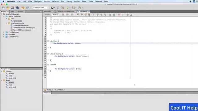Collapse the JavaFxCSSExample project node
The height and width of the screenshot is (111, 198).
tap(2, 14)
